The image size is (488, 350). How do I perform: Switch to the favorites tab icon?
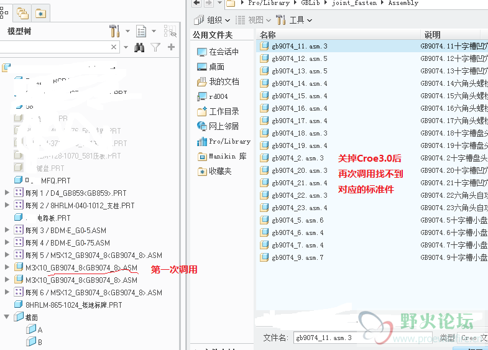[x=41, y=14]
